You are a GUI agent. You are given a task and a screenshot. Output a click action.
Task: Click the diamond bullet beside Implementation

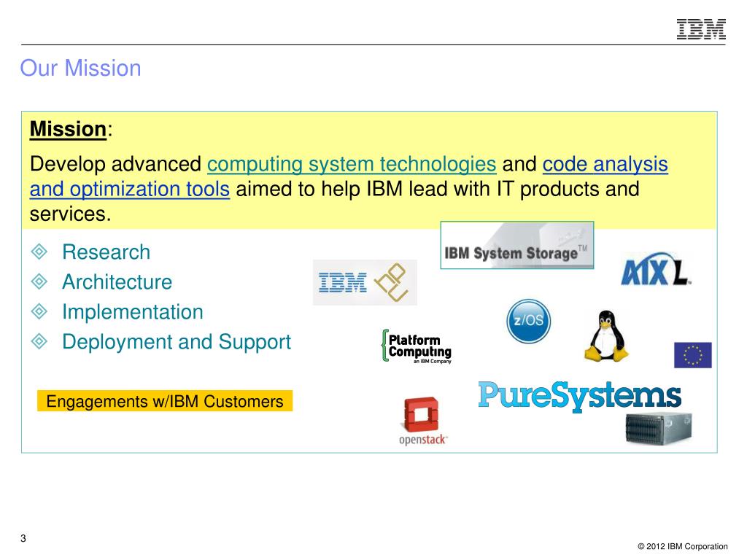tap(39, 312)
